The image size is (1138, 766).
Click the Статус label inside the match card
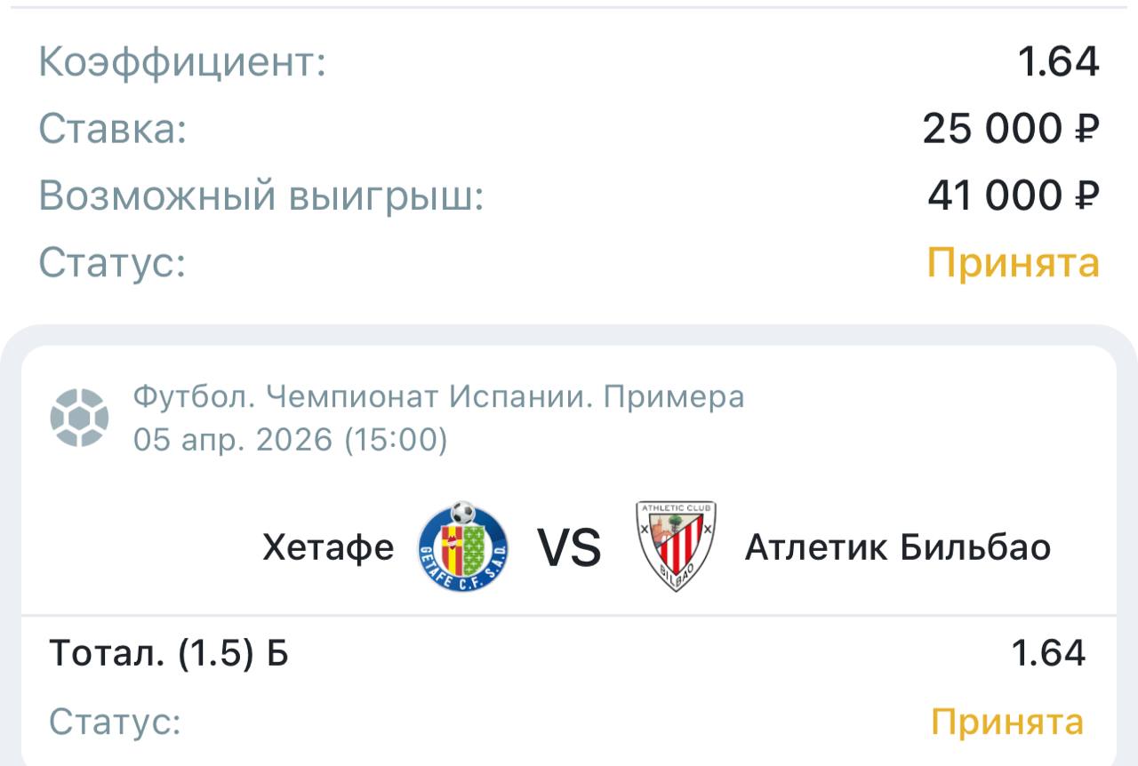click(115, 722)
